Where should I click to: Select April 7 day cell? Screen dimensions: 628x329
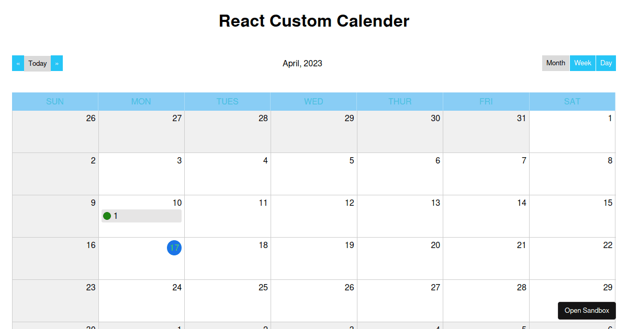[486, 174]
